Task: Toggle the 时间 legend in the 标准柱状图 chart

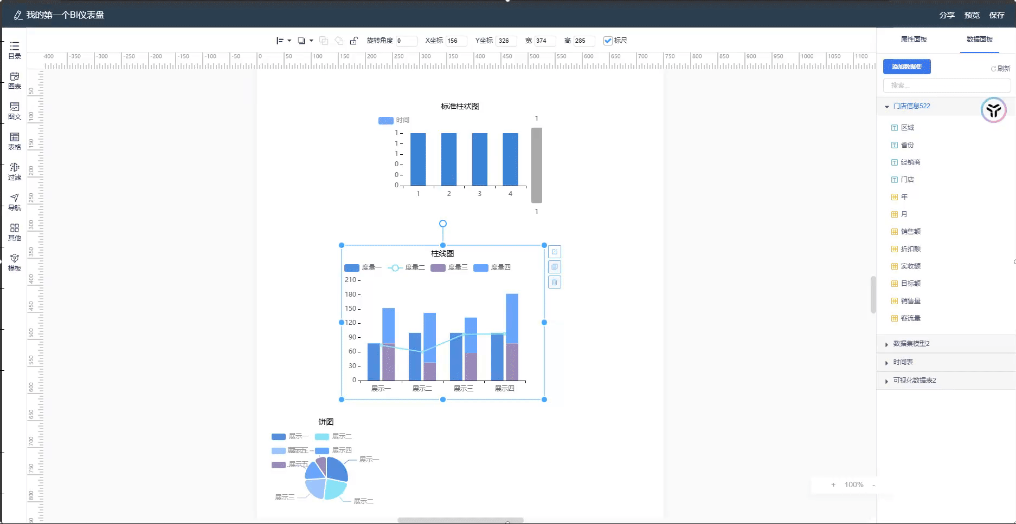Action: pyautogui.click(x=394, y=120)
